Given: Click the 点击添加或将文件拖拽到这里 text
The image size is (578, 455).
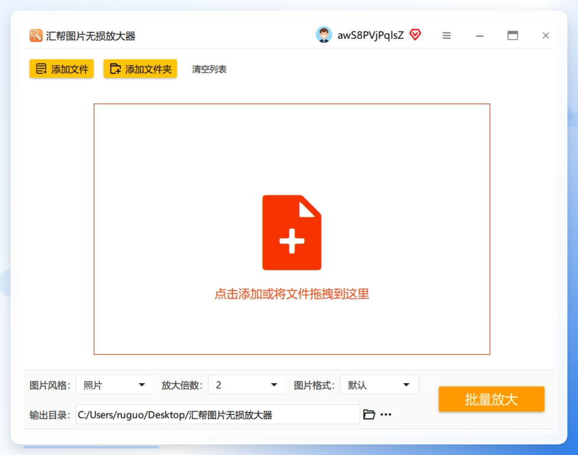Looking at the screenshot, I should tap(291, 294).
